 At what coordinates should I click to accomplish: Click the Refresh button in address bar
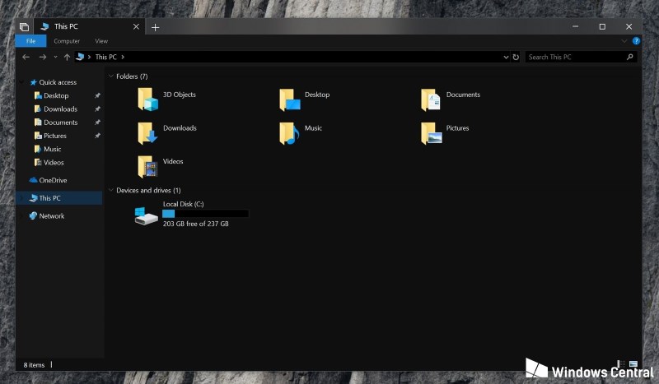(516, 58)
